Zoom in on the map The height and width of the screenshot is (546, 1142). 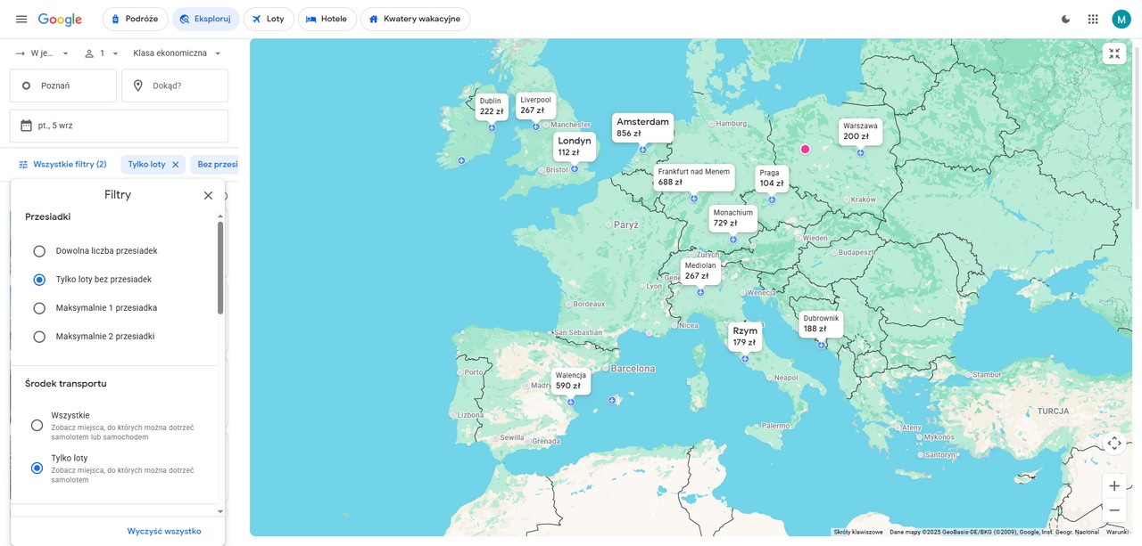pyautogui.click(x=1114, y=485)
